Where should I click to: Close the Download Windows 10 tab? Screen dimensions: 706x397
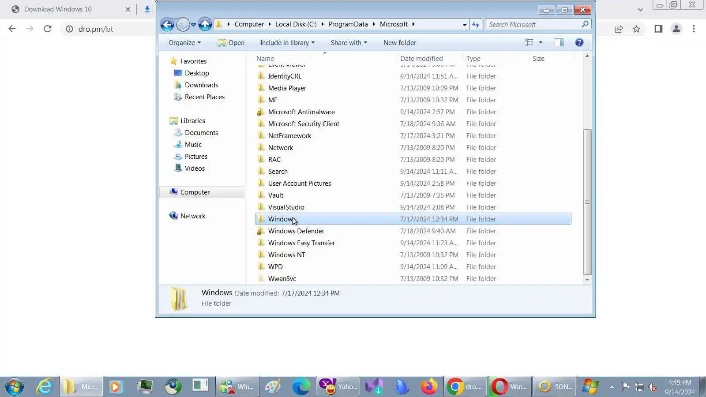128,9
